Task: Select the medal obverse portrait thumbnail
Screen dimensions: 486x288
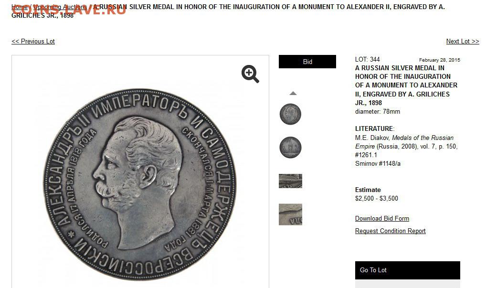Action: 290,114
